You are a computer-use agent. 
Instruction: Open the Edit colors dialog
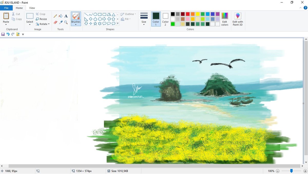tap(225, 19)
